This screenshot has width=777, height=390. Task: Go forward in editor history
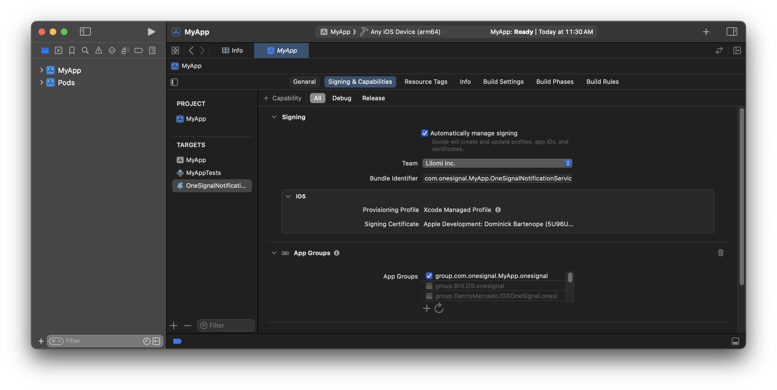coord(202,50)
